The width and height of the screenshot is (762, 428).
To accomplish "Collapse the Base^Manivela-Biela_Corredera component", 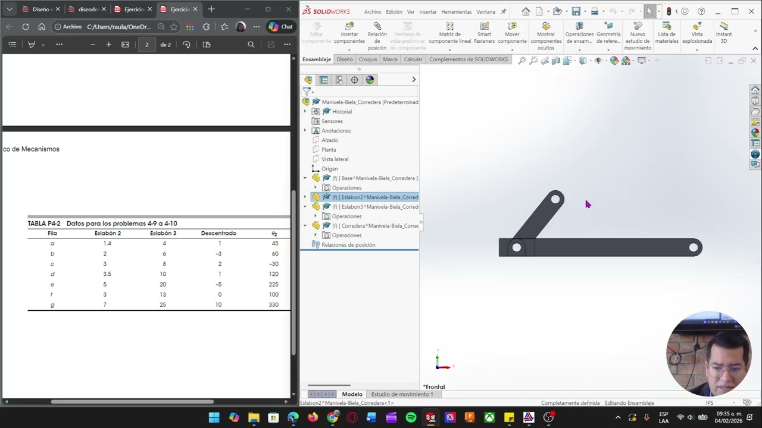I will [305, 178].
